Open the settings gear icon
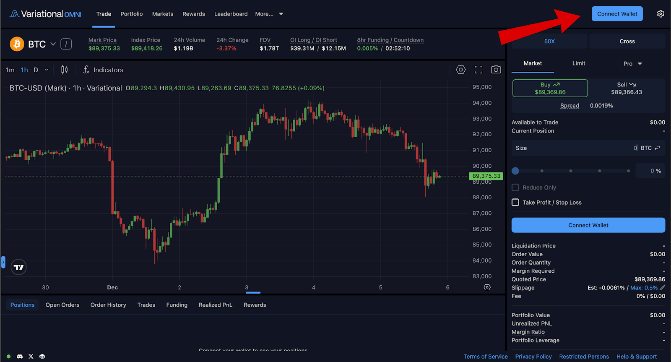This screenshot has height=362, width=671. tap(661, 14)
